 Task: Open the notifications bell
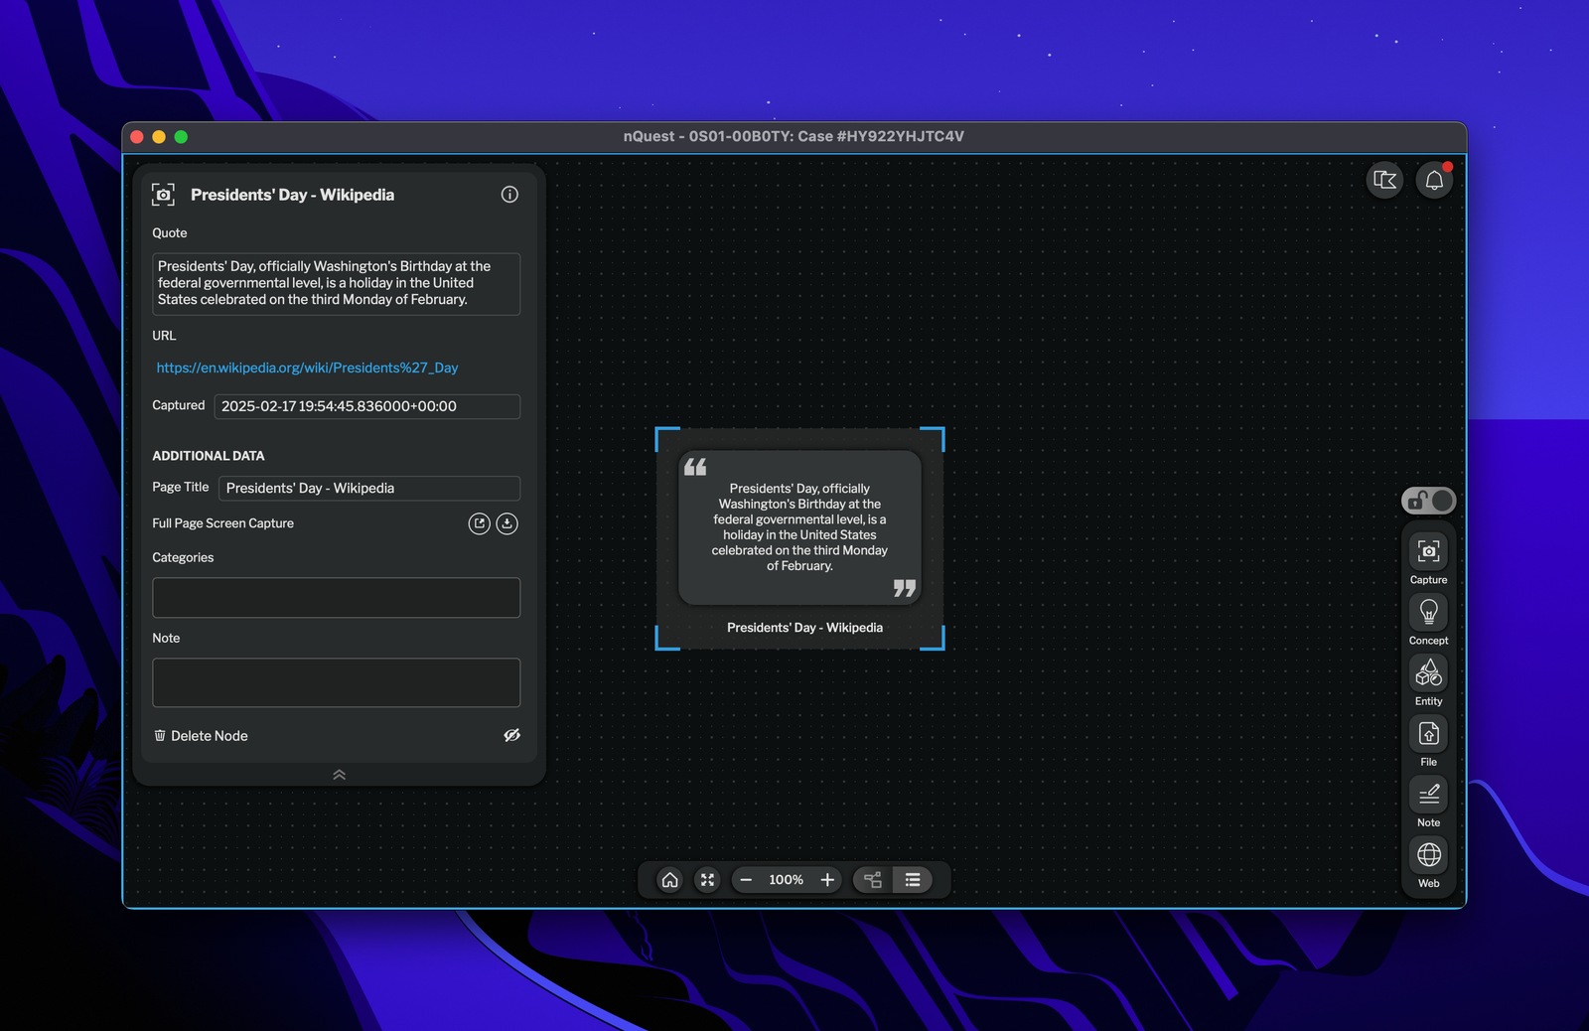click(x=1434, y=180)
